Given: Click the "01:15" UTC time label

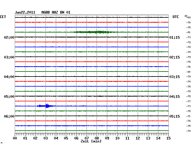Looking at the screenshot, I should tap(175, 37).
